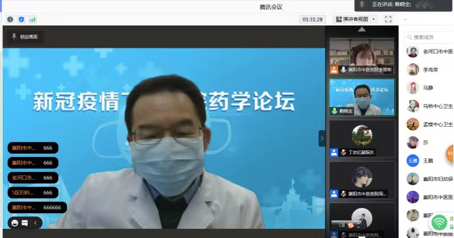Viewport: 454px width, 238px height.
Task: Open the 演讲者视图 view dropdown
Action: point(356,20)
